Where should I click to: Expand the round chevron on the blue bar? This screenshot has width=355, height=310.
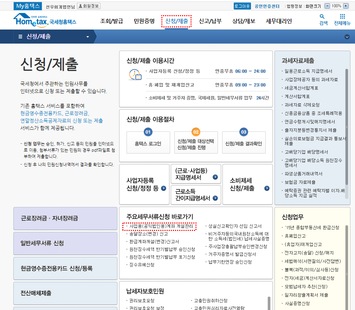347,37
